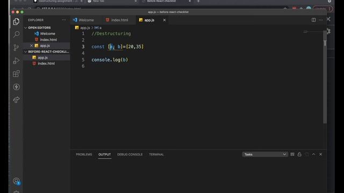Switch to the New Tab browser tab
This screenshot has width=344, height=193.
click(98, 1)
